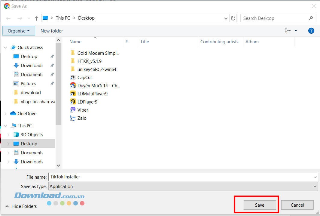320x216 pixels.
Task: Expand the Save as type dropdown
Action: pos(315,187)
